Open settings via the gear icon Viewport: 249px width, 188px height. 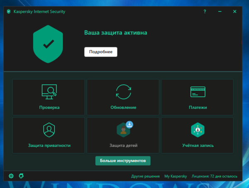11,176
